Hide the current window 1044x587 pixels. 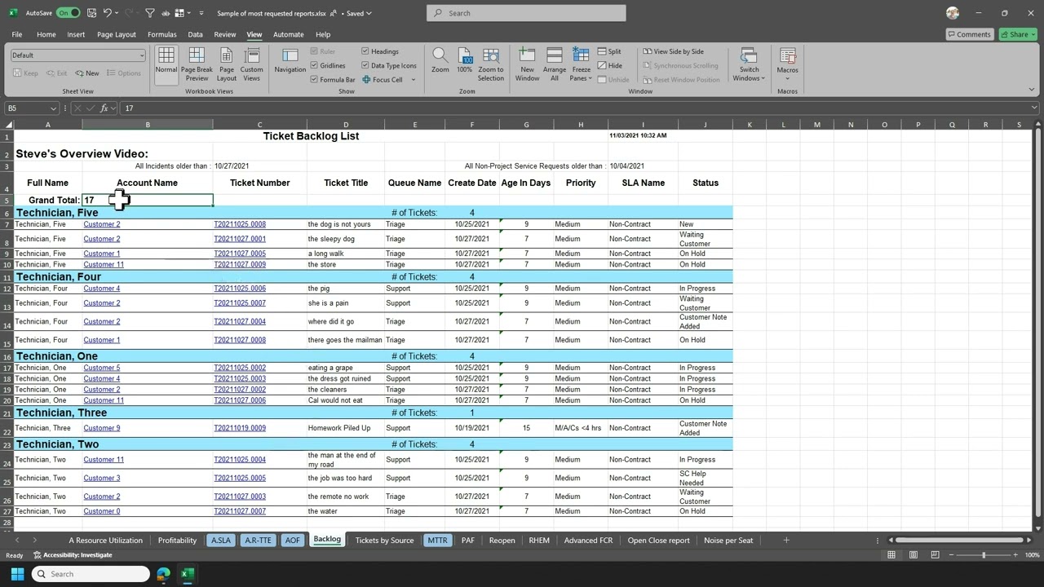[609, 65]
